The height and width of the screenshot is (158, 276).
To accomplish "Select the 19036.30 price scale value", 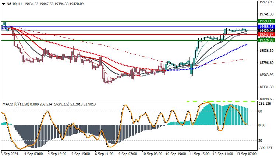I will point(266,51).
